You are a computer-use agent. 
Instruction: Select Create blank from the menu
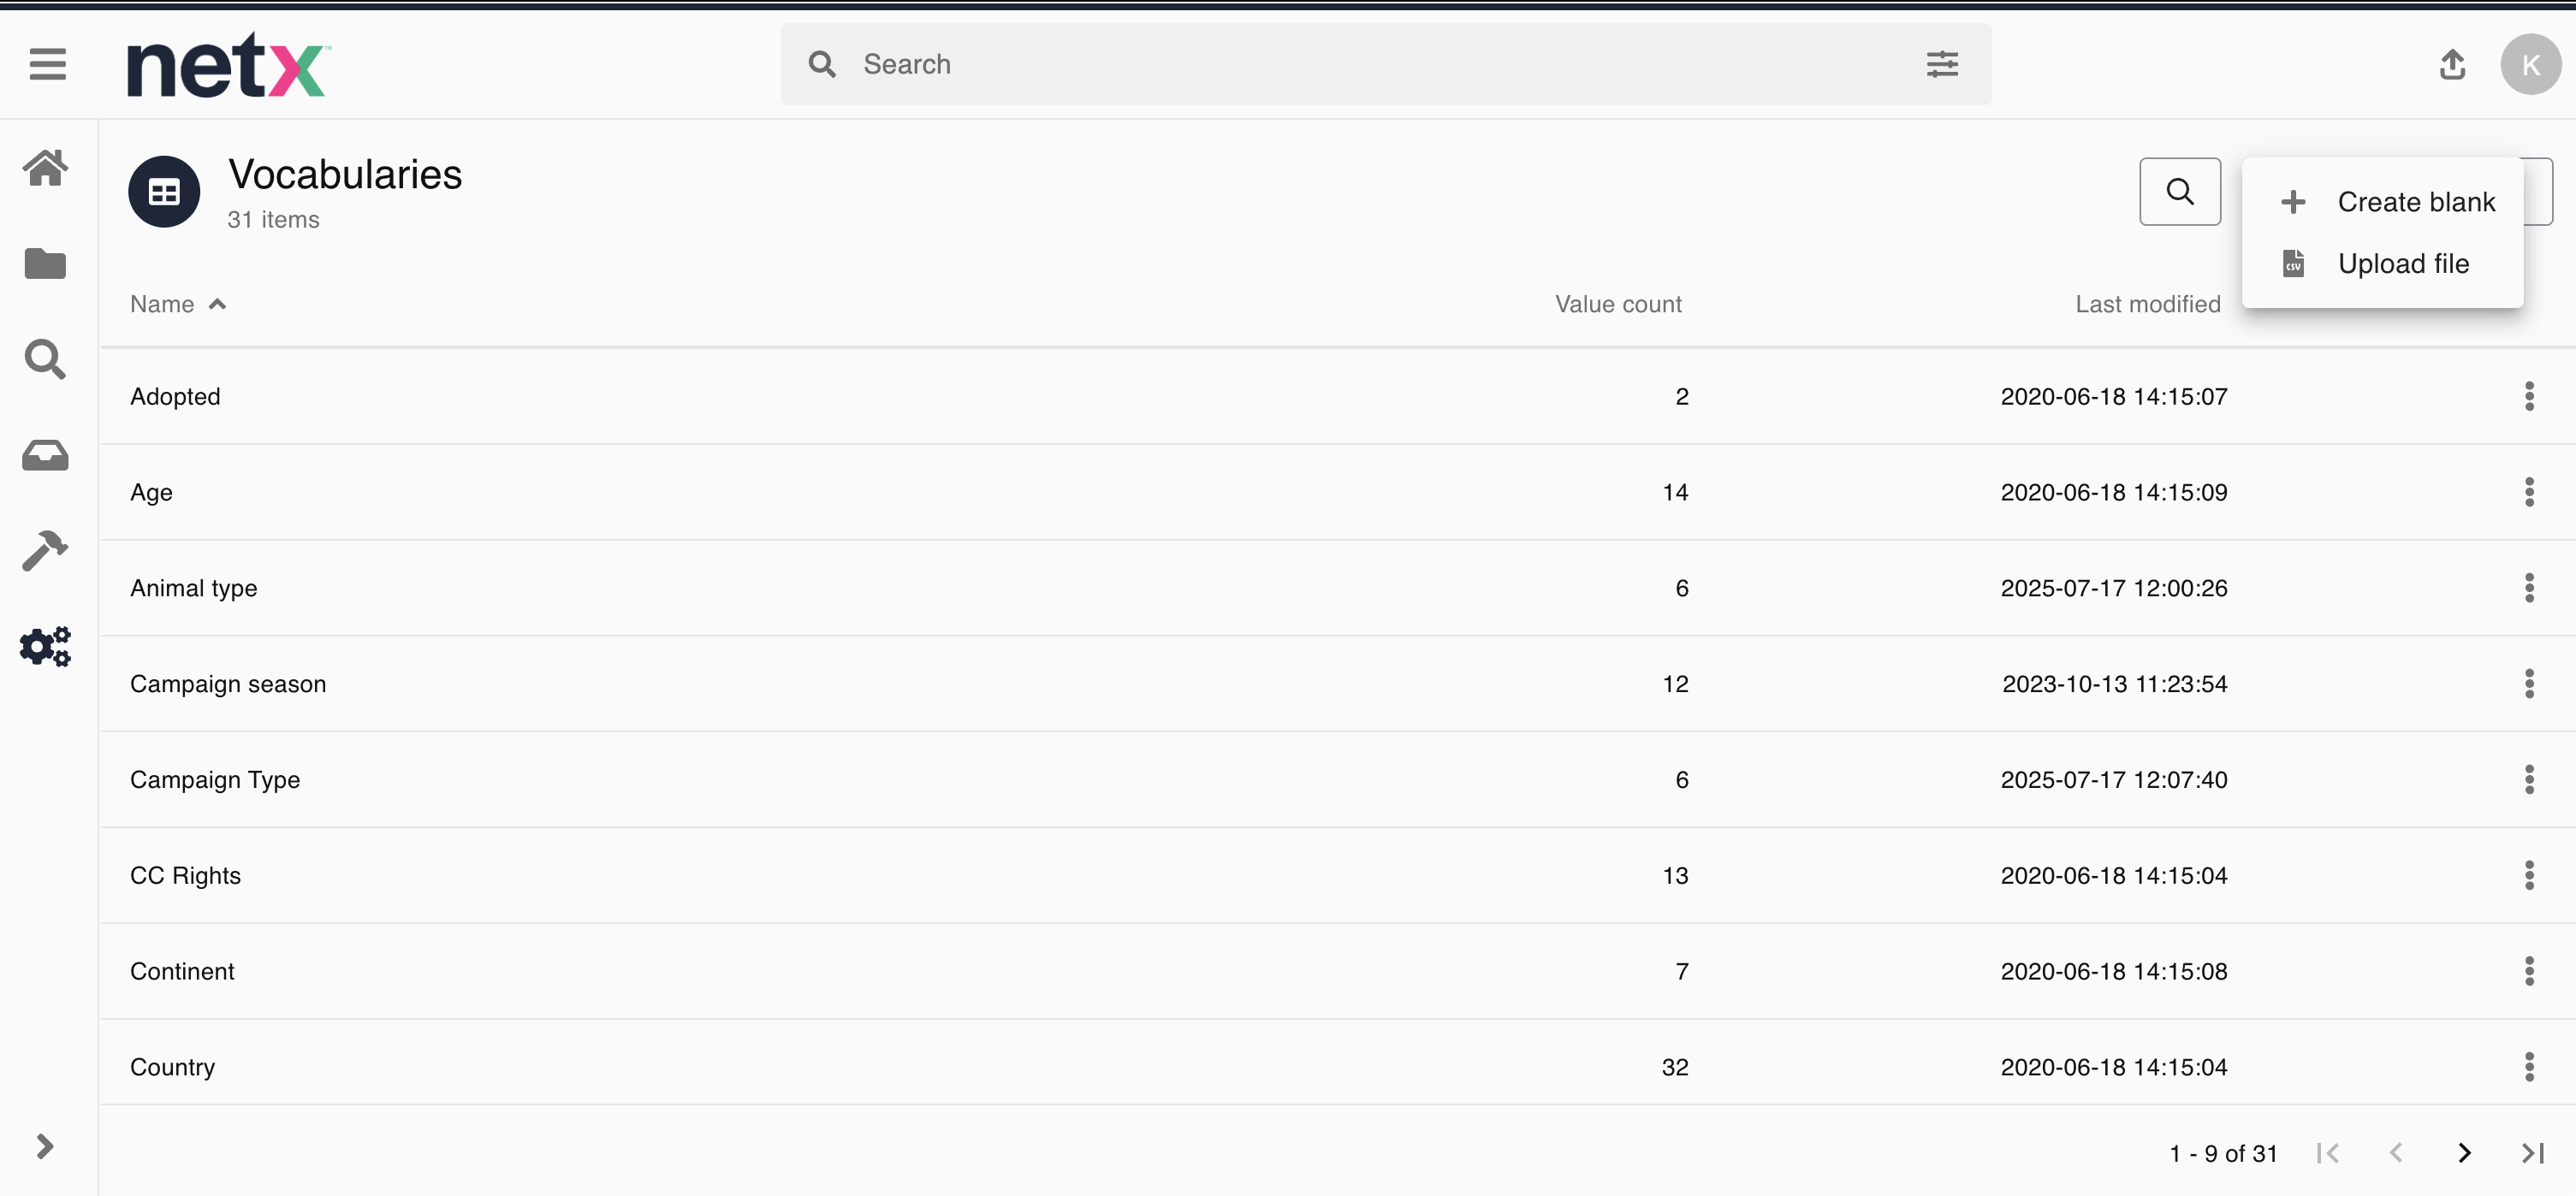[x=2415, y=202]
